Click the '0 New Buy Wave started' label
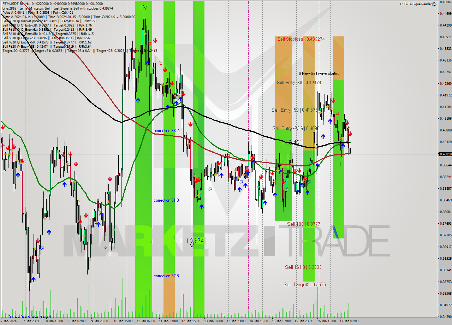 (x=30, y=317)
